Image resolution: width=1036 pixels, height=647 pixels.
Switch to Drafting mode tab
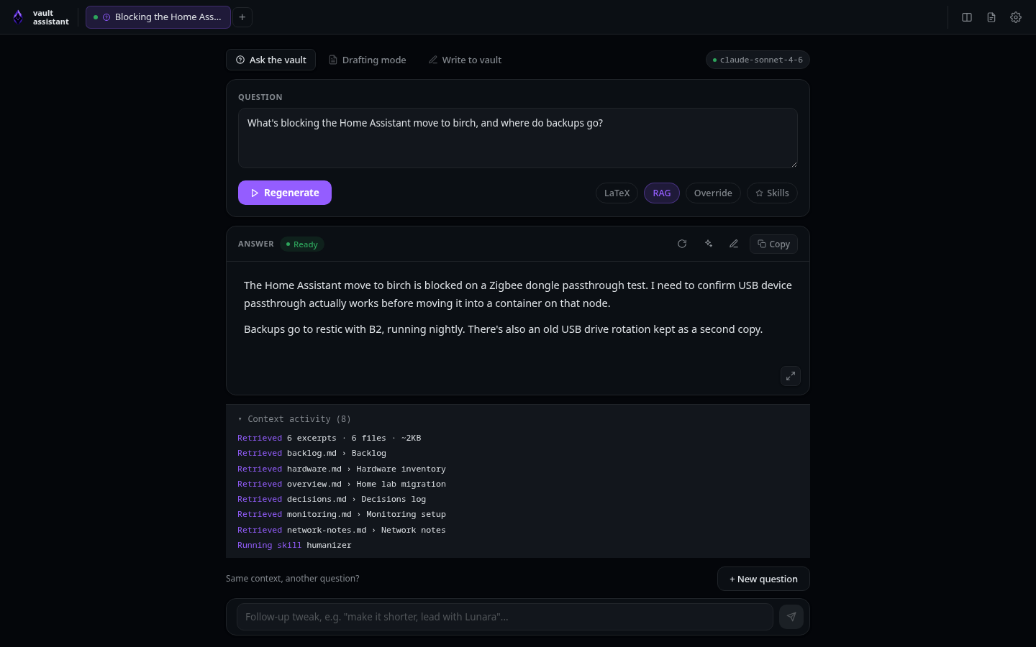click(367, 60)
